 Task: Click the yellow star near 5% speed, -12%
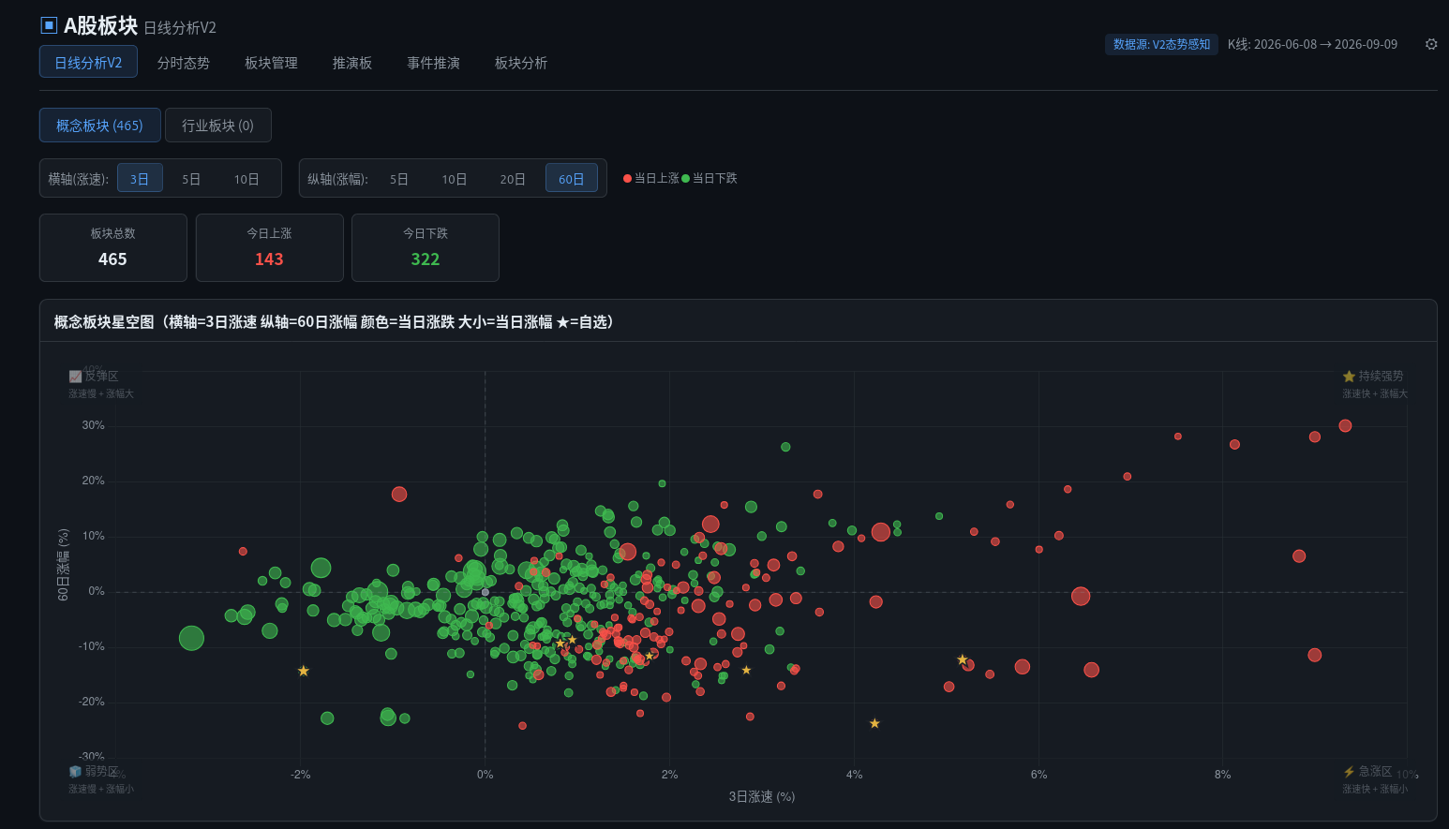pos(963,659)
